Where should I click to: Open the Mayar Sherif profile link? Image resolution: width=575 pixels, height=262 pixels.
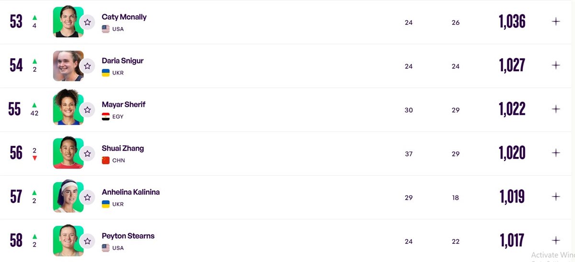[x=124, y=104]
